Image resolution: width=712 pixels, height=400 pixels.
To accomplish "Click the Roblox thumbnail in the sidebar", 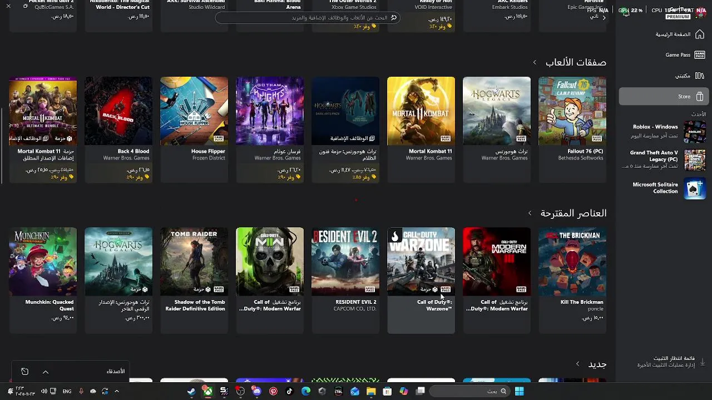I will 695,132.
